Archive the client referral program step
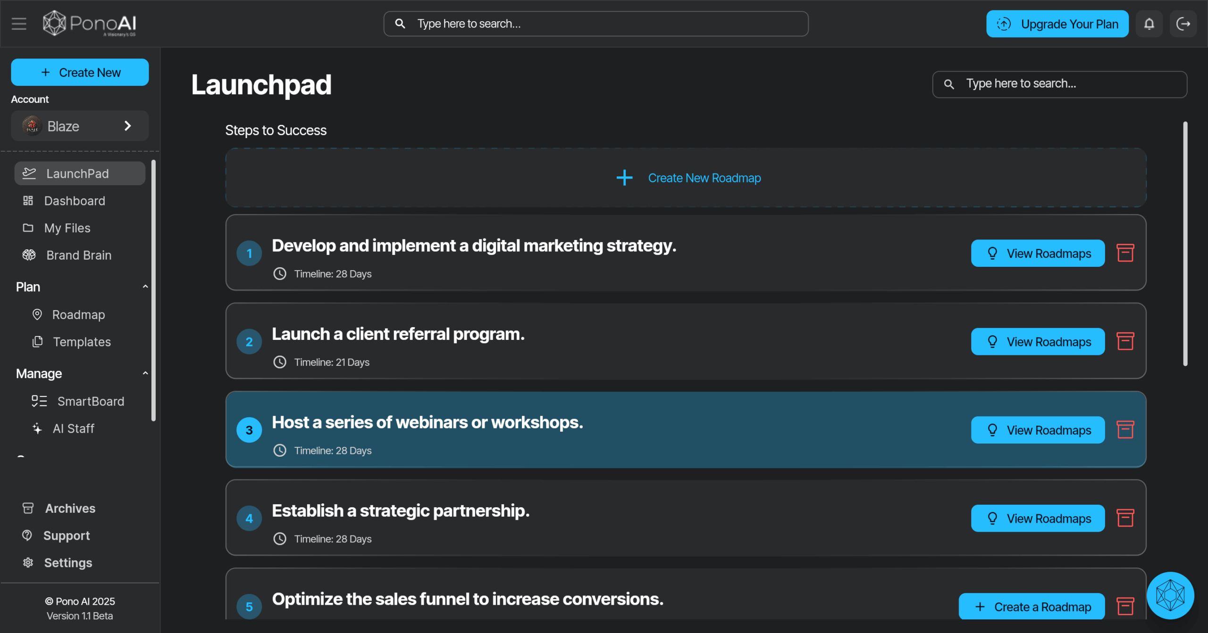 coord(1125,341)
